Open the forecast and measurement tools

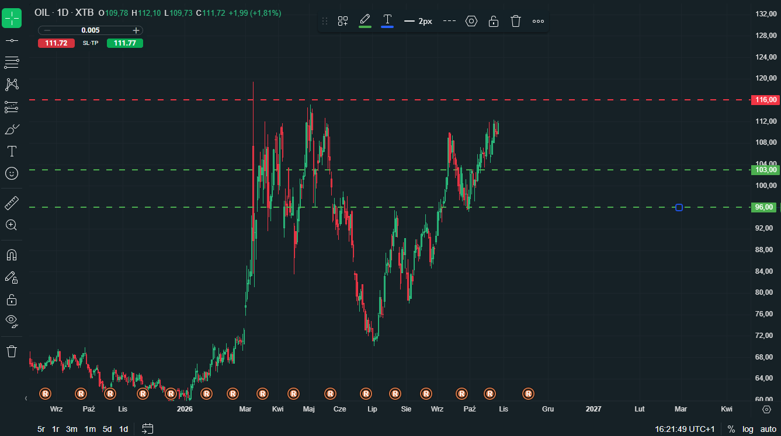[x=12, y=107]
